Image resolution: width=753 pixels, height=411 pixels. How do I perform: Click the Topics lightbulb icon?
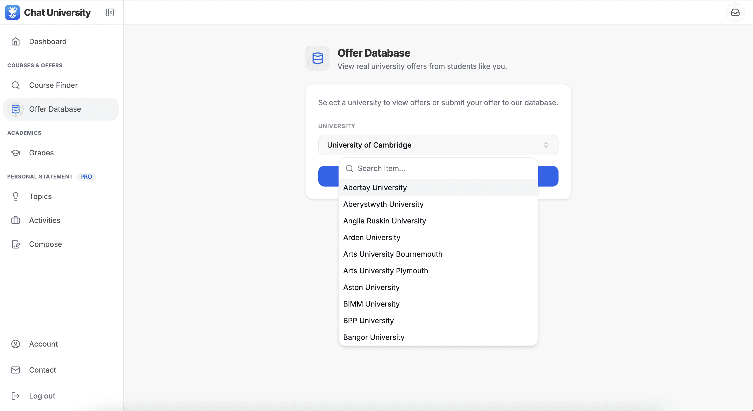point(16,196)
